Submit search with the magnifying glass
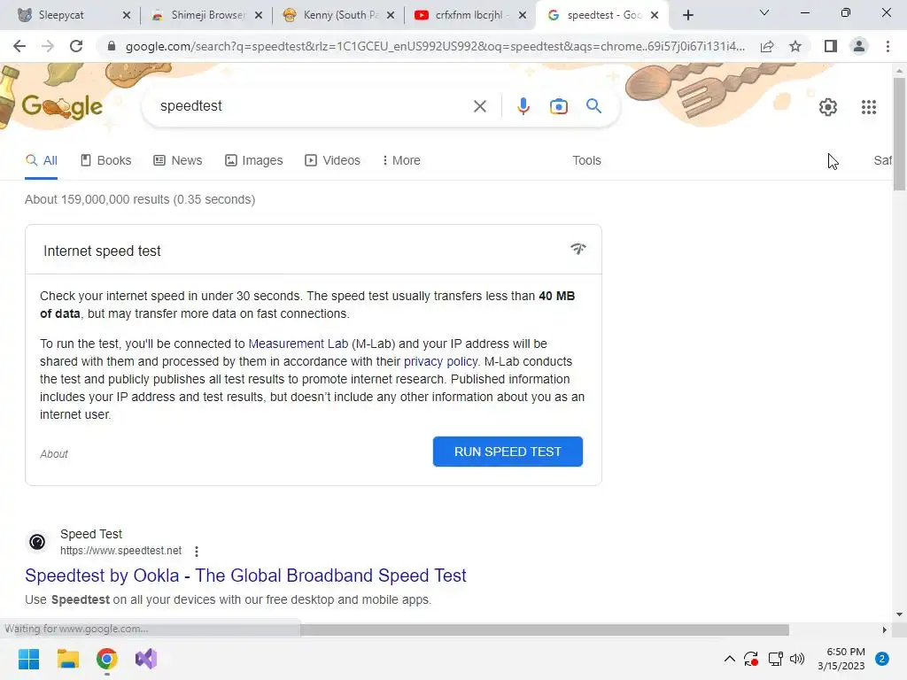907x680 pixels. pyautogui.click(x=593, y=106)
